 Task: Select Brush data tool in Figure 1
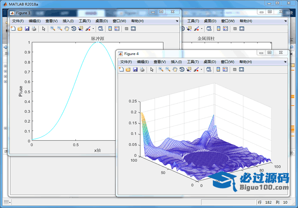pos(88,29)
